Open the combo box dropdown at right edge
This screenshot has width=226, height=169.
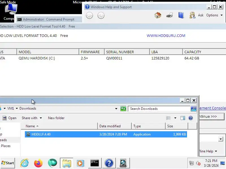(221, 139)
